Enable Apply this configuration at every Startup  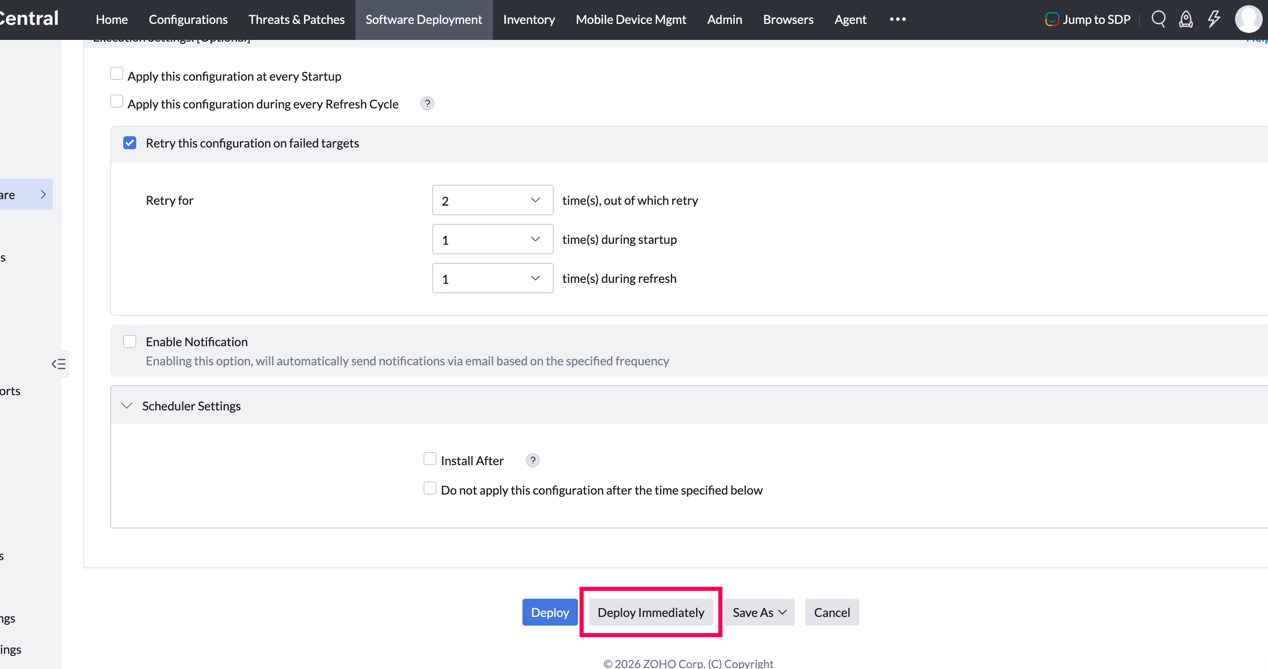click(x=117, y=74)
